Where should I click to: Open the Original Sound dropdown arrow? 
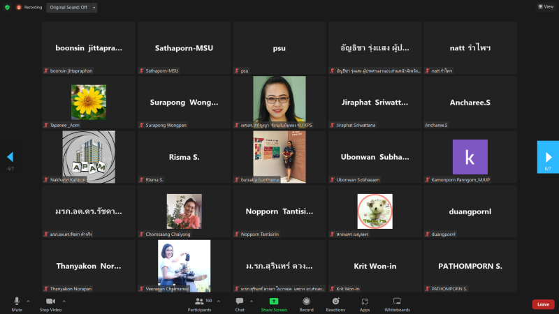[94, 7]
